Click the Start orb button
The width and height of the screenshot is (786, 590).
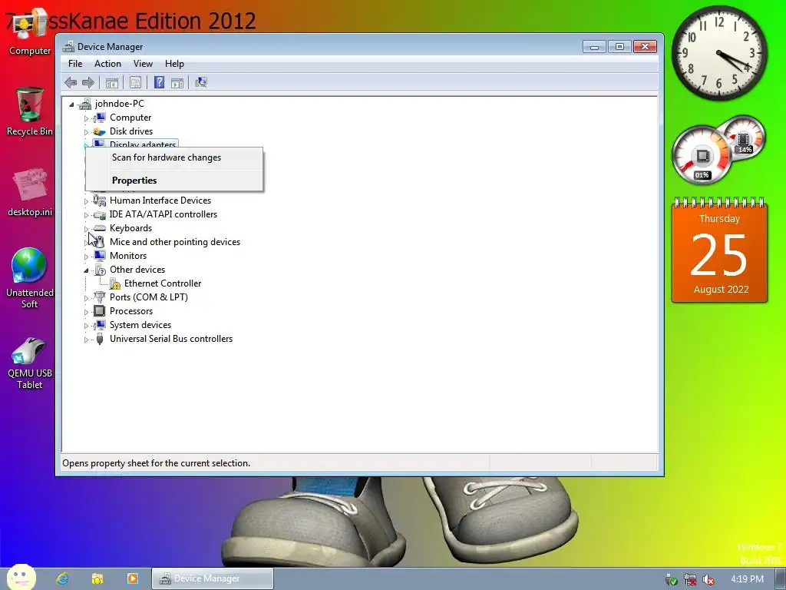tap(21, 577)
